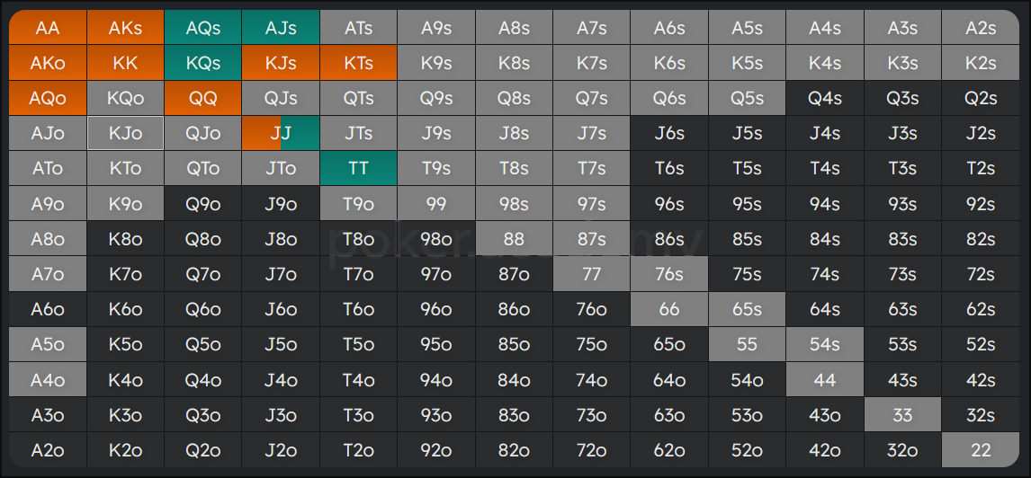This screenshot has width=1031, height=478.
Task: Select the split-colored JJ cell
Action: coord(281,133)
